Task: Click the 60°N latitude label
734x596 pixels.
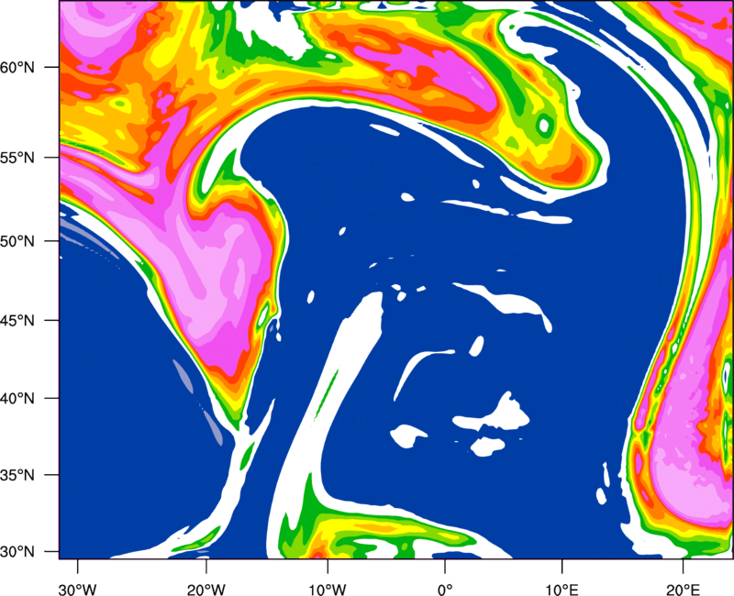Action: coord(17,68)
